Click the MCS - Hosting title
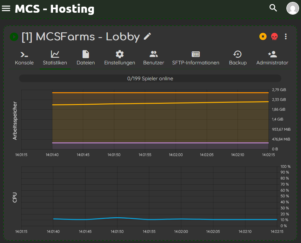 coord(55,9)
